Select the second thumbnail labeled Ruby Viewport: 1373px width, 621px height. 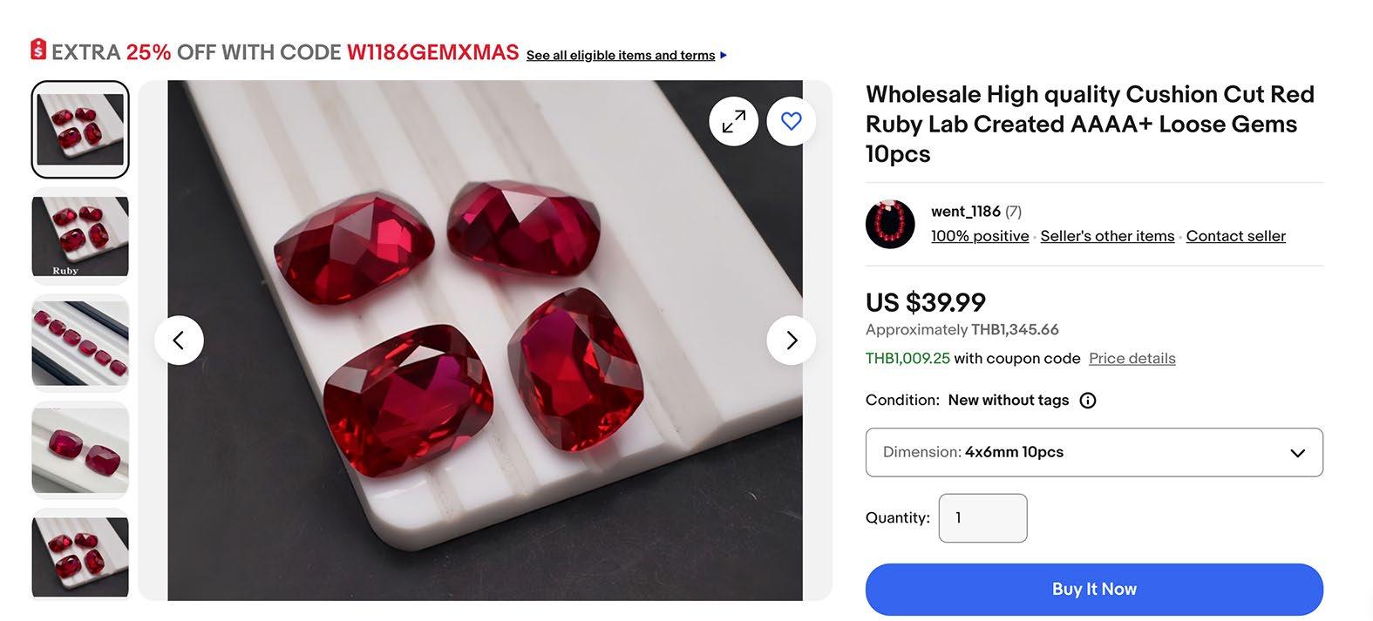point(80,236)
